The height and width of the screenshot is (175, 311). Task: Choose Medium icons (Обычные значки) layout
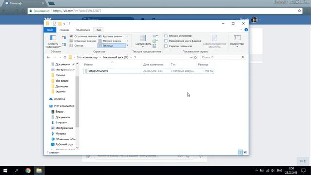(x=83, y=41)
